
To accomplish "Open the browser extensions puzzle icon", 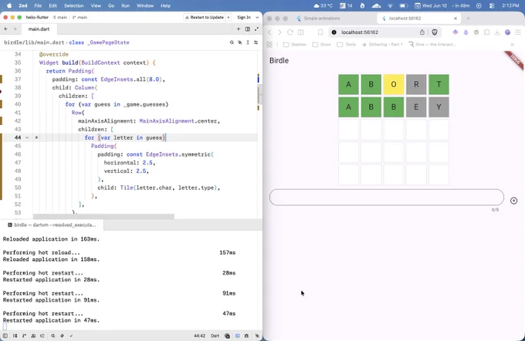I will (487, 32).
